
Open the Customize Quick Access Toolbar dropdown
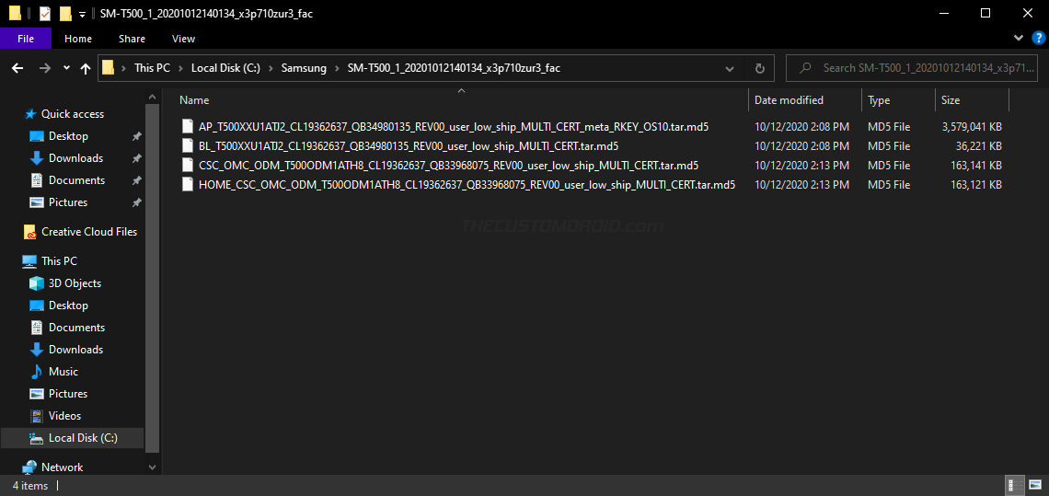pos(82,14)
